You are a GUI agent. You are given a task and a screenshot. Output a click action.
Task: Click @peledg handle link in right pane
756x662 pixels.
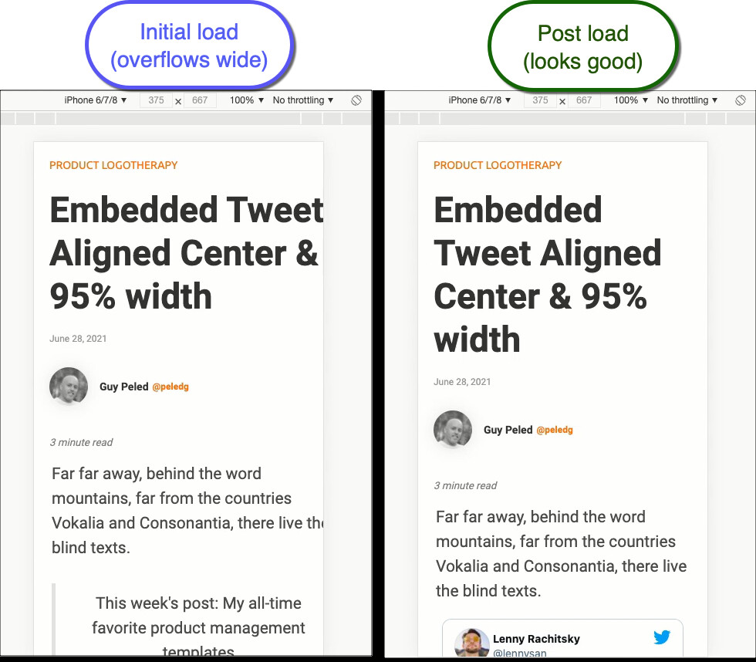pyautogui.click(x=555, y=430)
